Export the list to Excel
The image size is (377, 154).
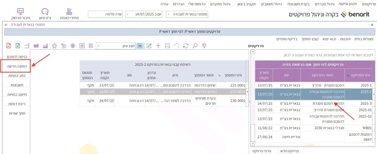coord(18,46)
